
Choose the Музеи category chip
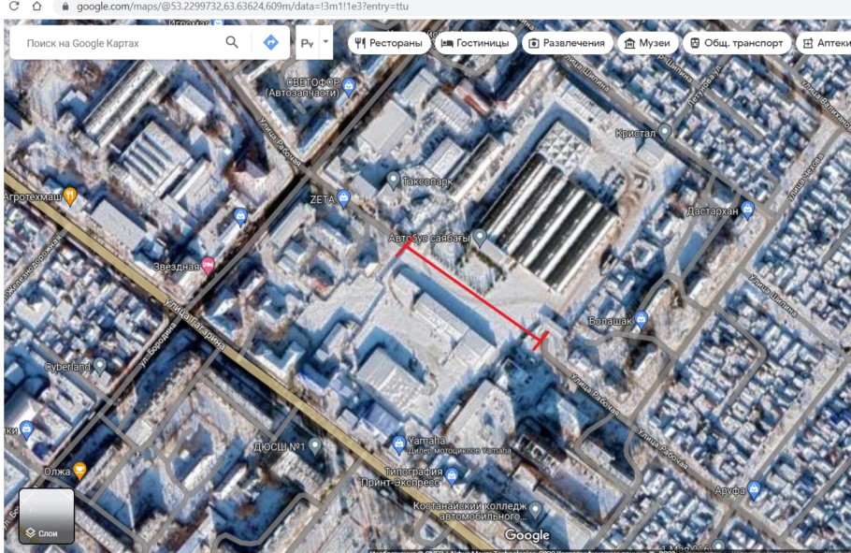pyautogui.click(x=647, y=43)
